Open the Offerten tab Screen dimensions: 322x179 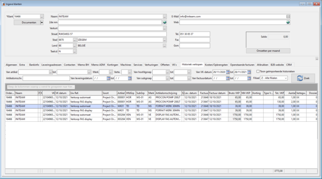click(x=165, y=65)
